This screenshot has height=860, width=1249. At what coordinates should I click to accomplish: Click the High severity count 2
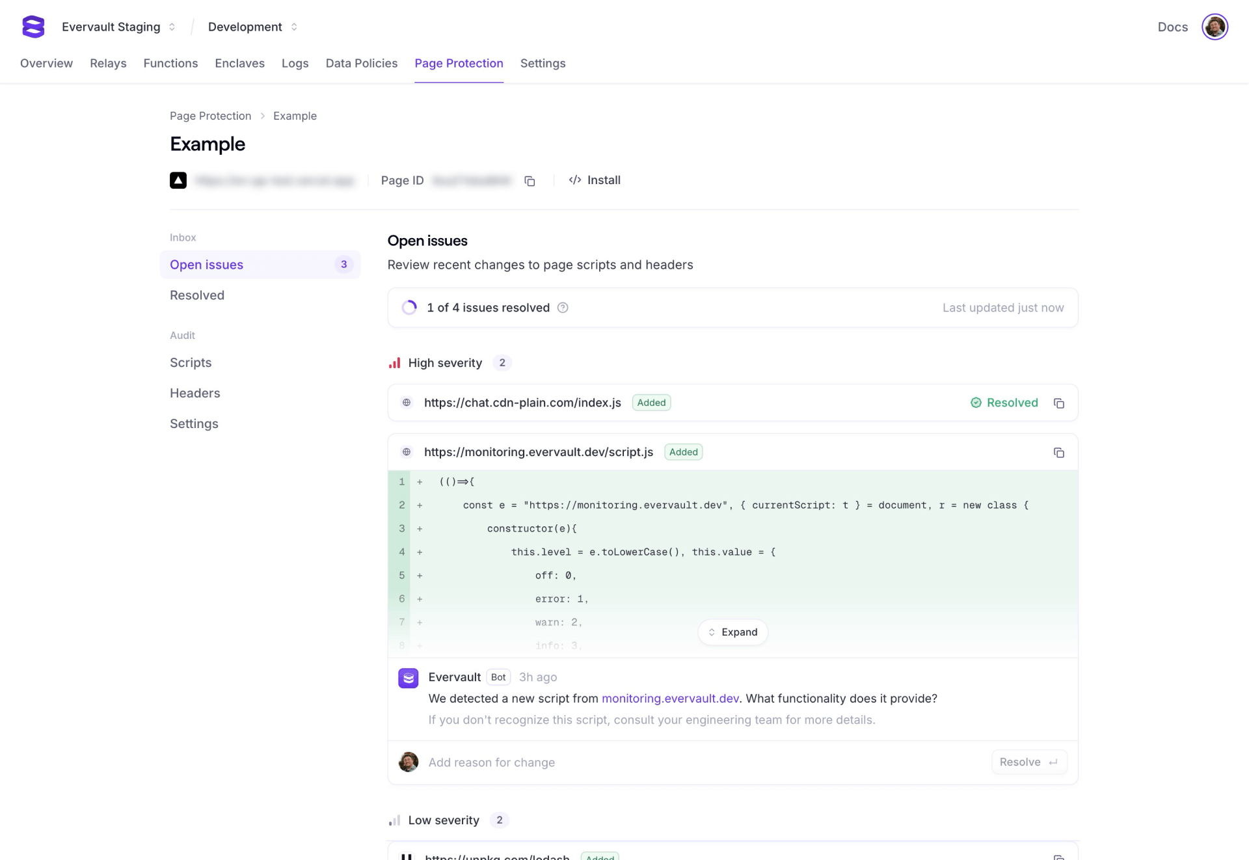(502, 363)
